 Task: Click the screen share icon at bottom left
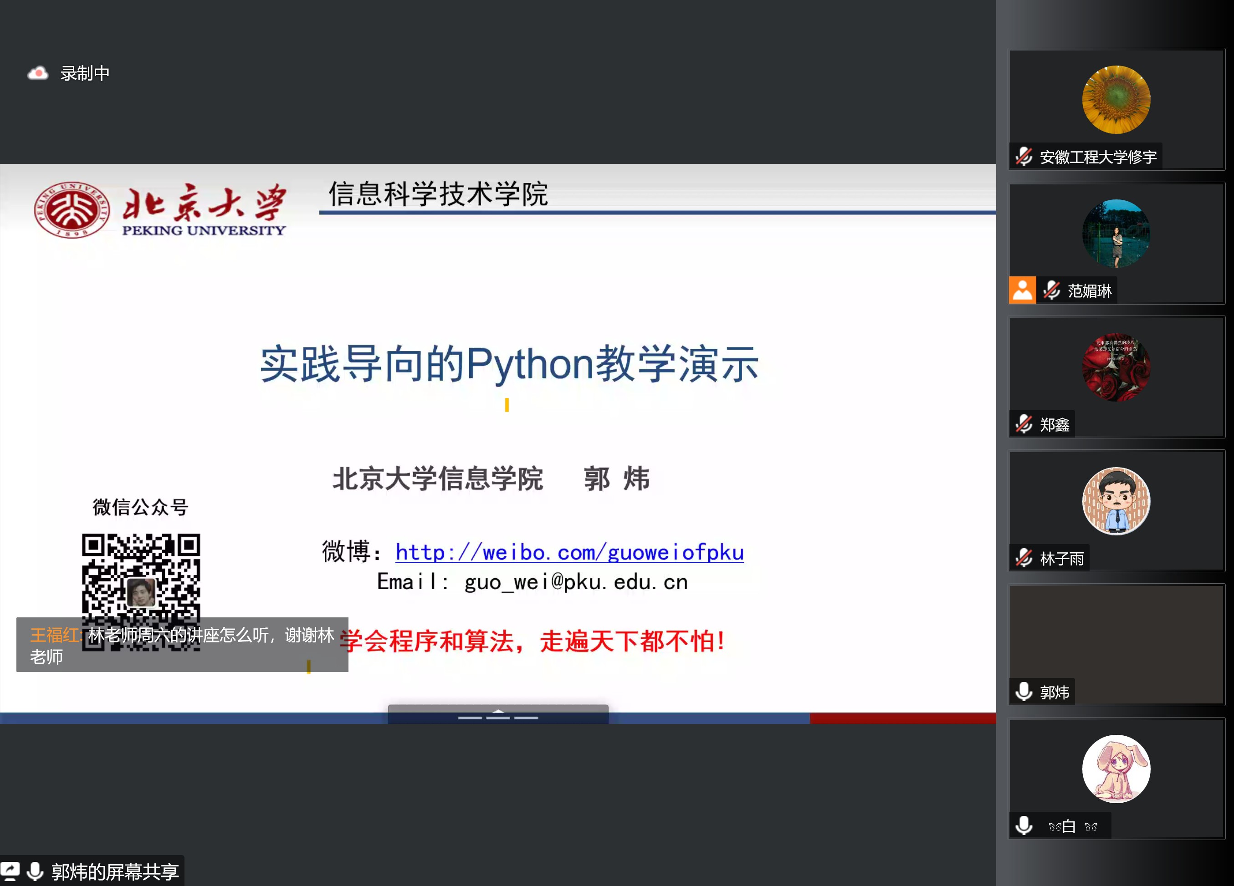[x=10, y=871]
